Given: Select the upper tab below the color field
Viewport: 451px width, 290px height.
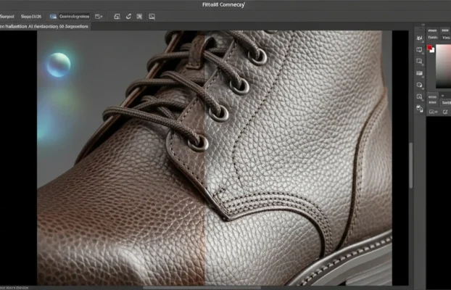Looking at the screenshot, I should tap(432, 96).
